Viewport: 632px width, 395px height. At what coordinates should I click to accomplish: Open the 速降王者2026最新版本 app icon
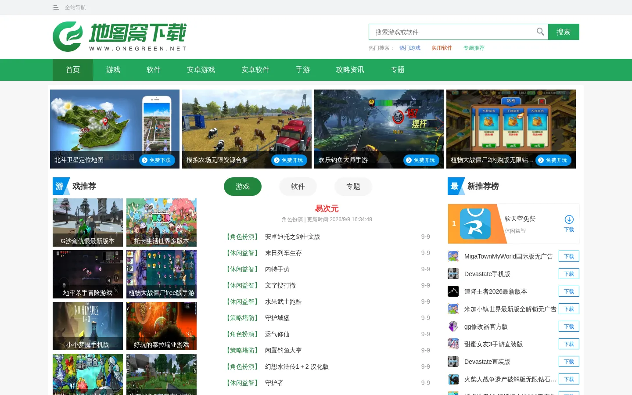coord(453,291)
